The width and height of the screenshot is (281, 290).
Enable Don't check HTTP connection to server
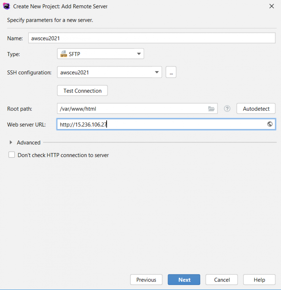[11, 155]
